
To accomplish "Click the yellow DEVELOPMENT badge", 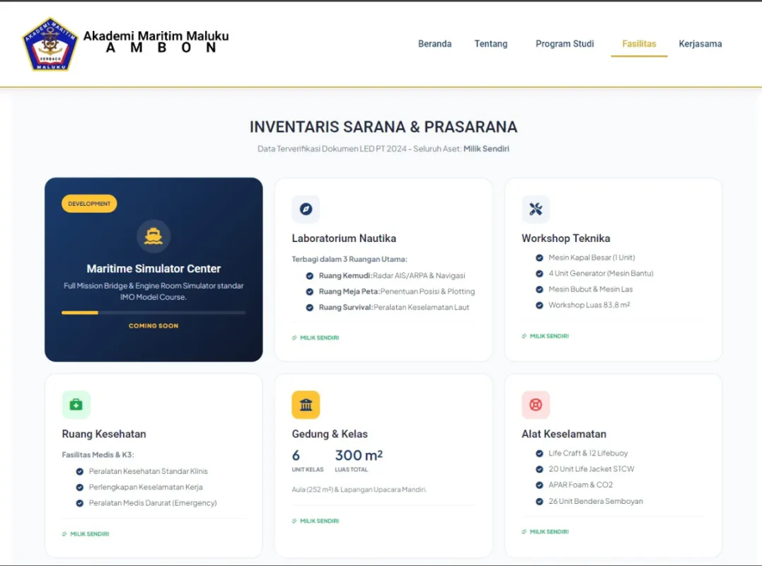I will point(89,204).
